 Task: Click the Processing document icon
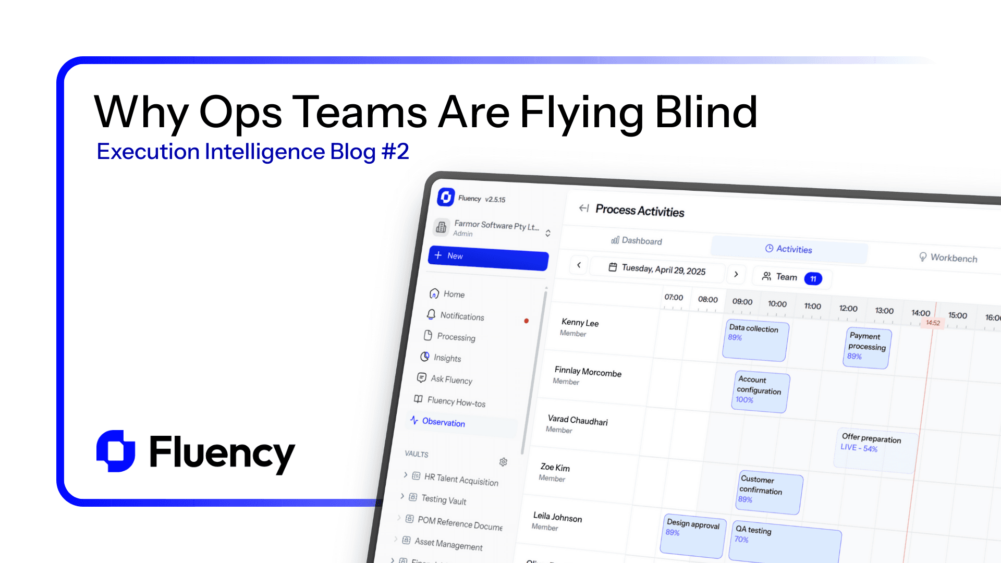tap(428, 335)
